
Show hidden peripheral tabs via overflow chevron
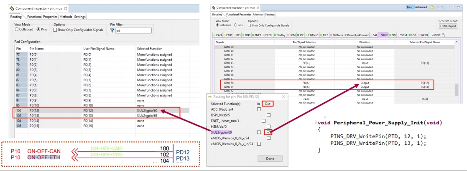coord(444,35)
